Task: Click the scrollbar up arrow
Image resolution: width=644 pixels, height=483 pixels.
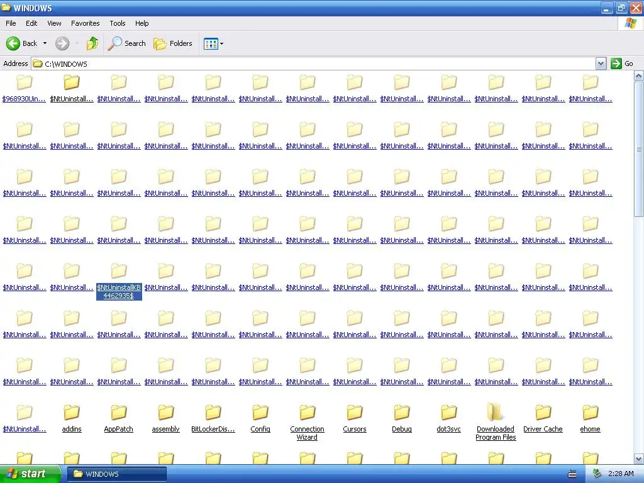Action: click(x=639, y=76)
